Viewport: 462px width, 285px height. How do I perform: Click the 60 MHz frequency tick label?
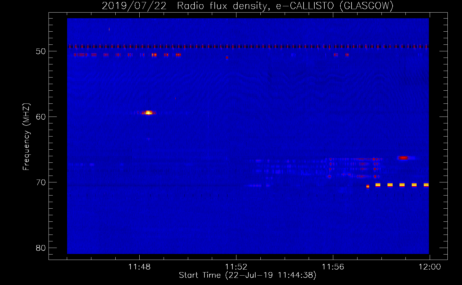pos(41,117)
